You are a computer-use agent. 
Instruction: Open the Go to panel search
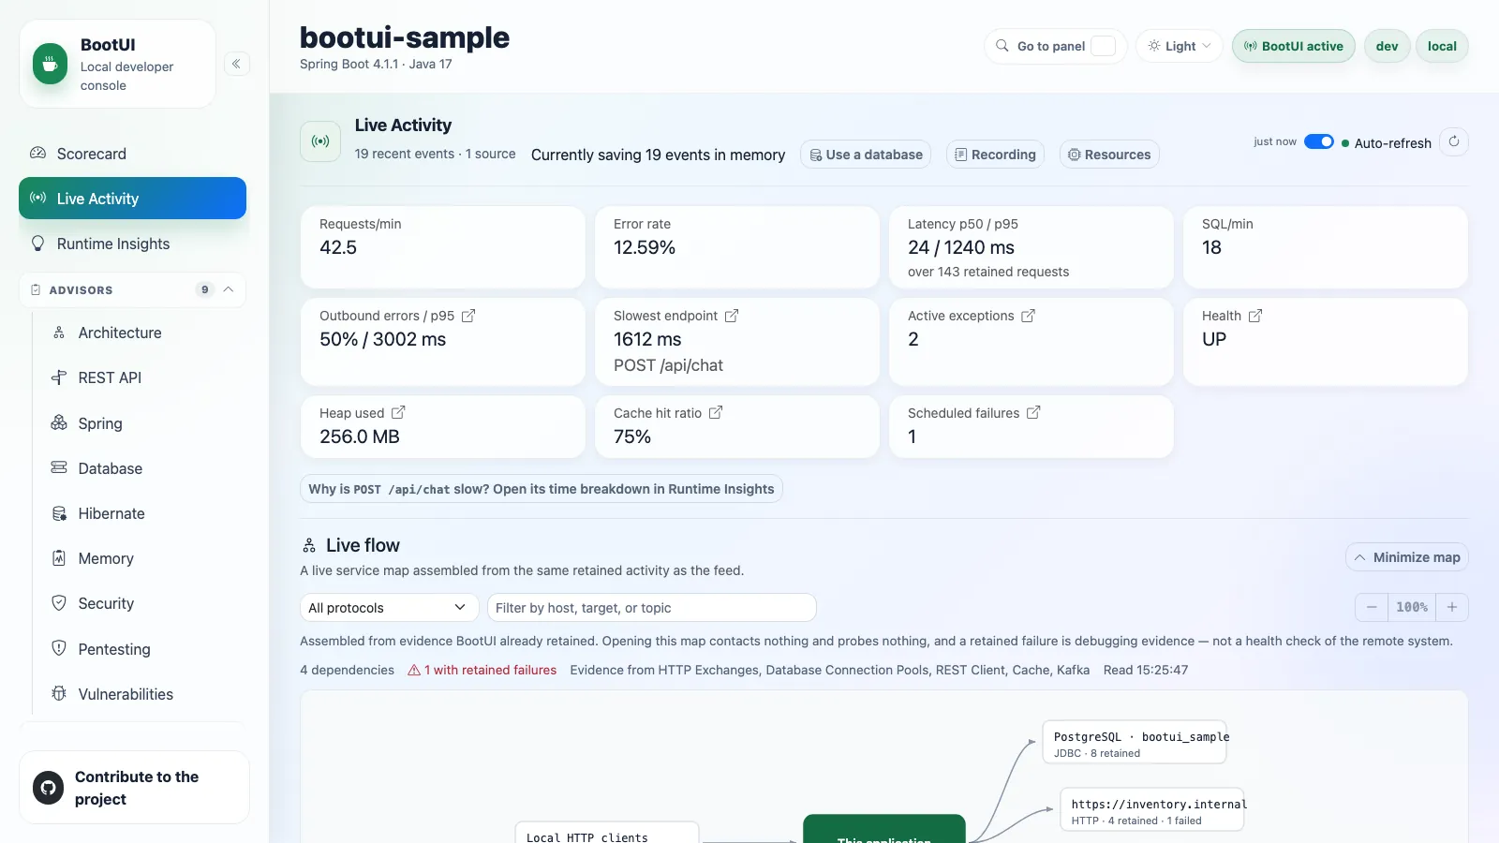(1055, 46)
